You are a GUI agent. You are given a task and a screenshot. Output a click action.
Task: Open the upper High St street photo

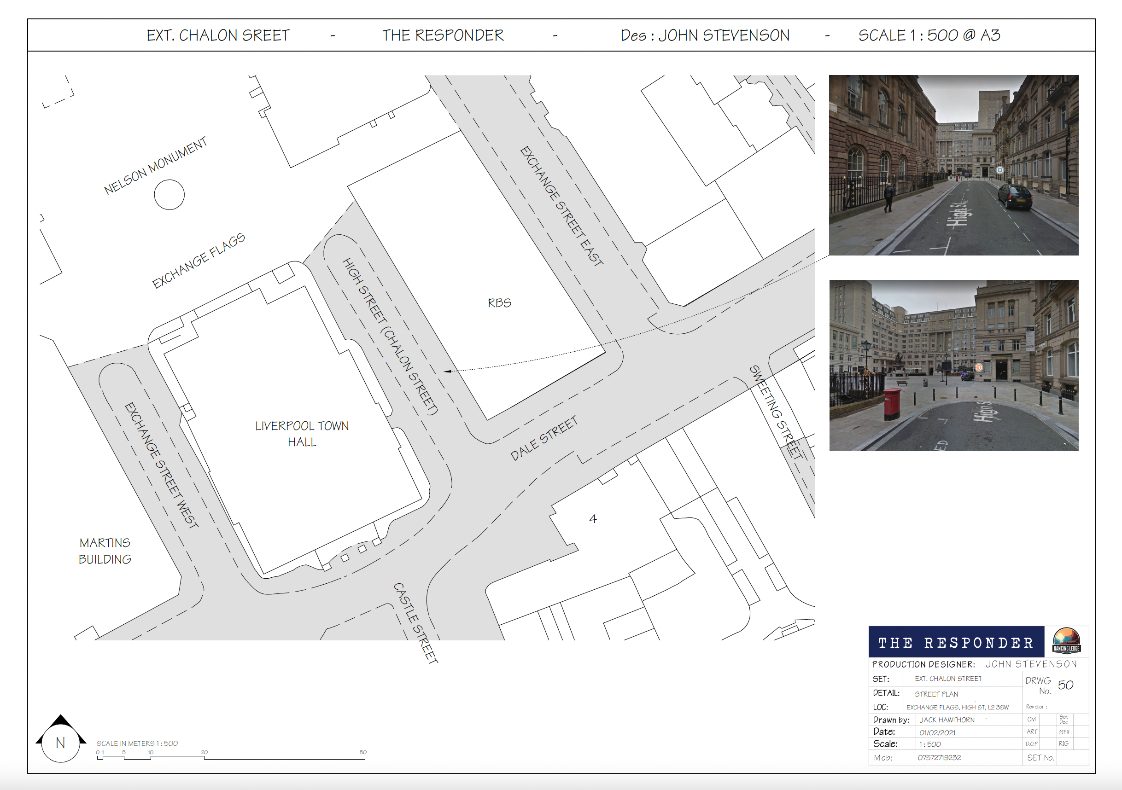tap(953, 165)
